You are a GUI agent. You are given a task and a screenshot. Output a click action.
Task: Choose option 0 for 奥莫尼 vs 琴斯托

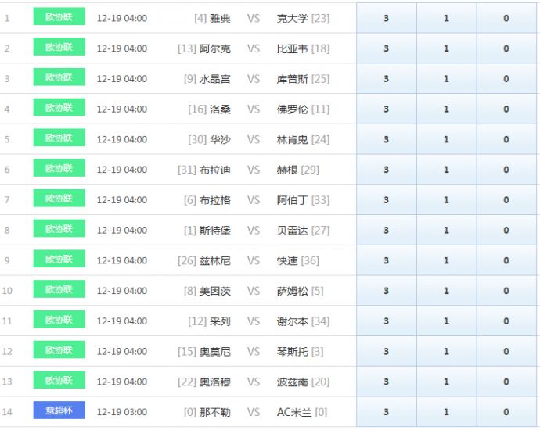(x=506, y=352)
